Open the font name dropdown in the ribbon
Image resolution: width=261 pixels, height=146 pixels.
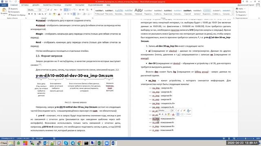(x=38, y=10)
